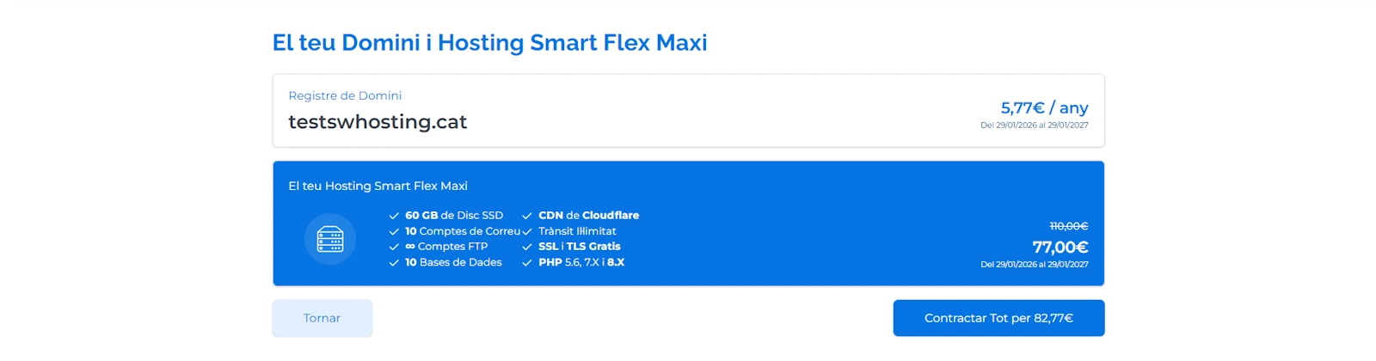The image size is (1376, 361).
Task: Click checkmark beside 10 Bases de Dades
Action: tap(394, 263)
